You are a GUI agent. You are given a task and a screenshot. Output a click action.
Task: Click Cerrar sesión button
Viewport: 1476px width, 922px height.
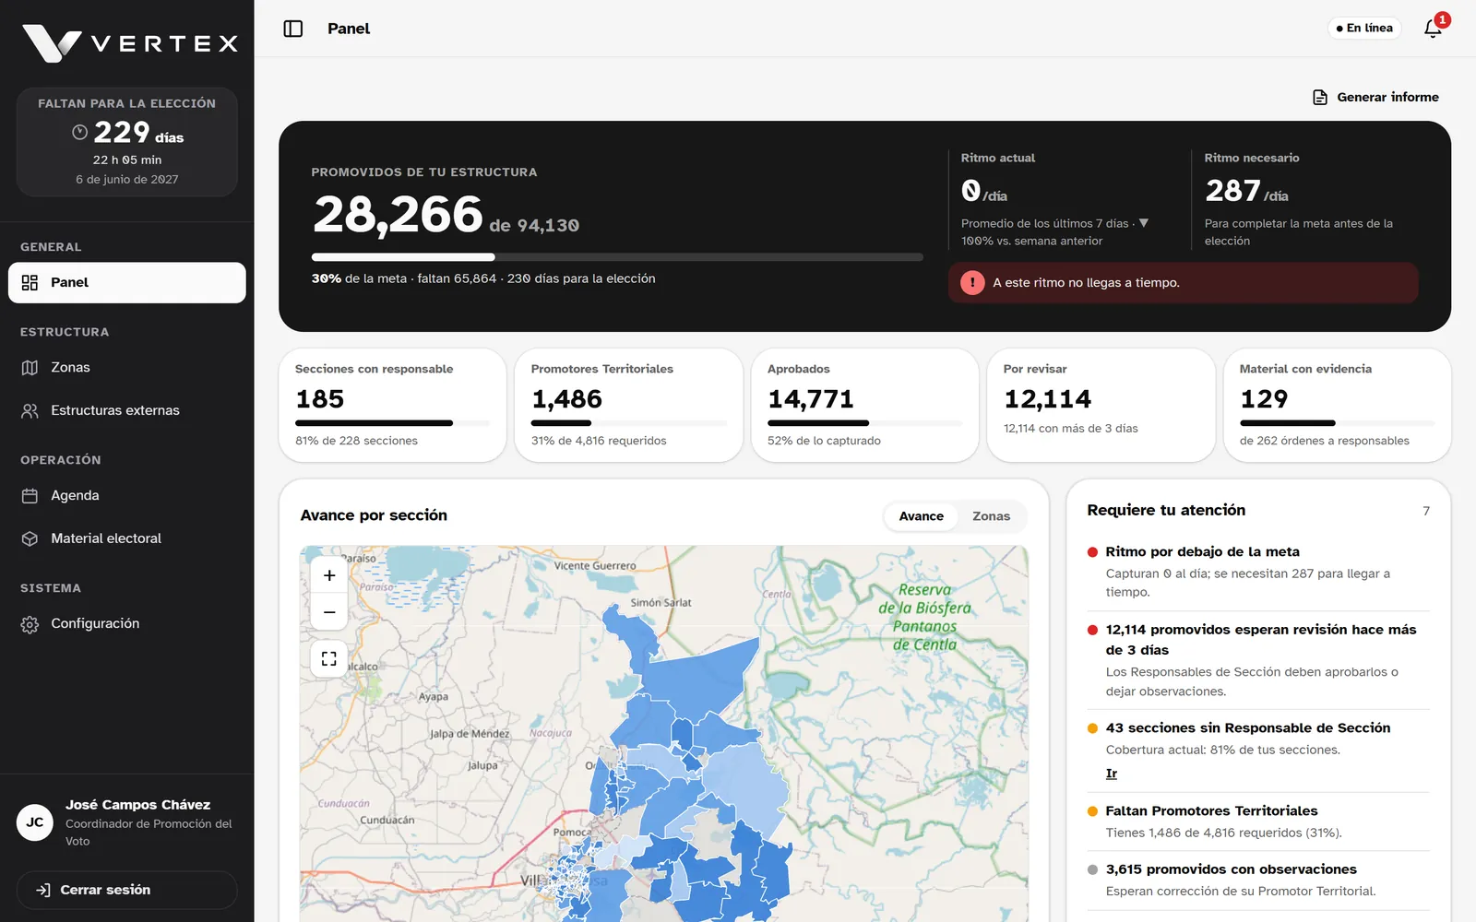(127, 891)
